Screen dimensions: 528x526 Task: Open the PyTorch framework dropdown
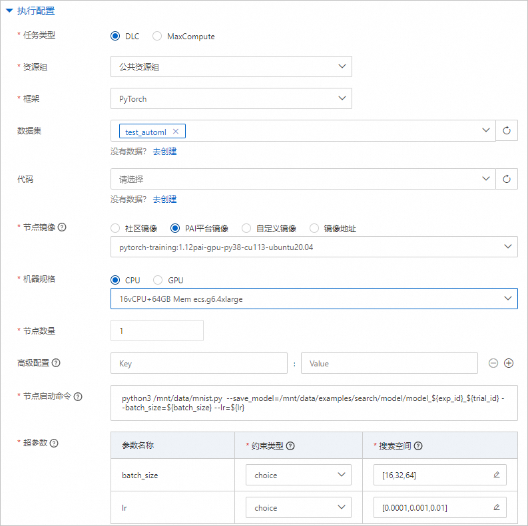[x=231, y=98]
